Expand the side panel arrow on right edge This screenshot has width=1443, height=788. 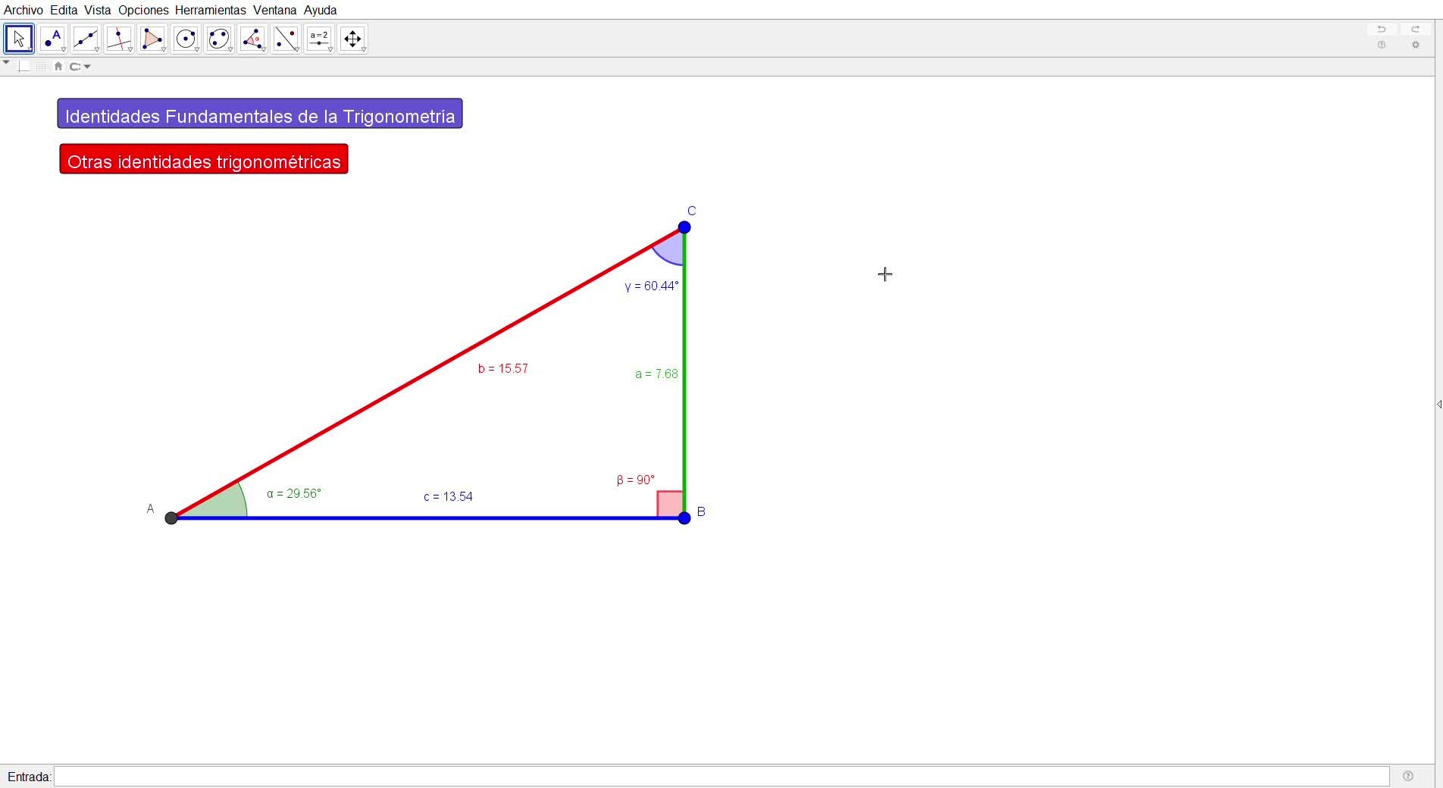pos(1438,405)
